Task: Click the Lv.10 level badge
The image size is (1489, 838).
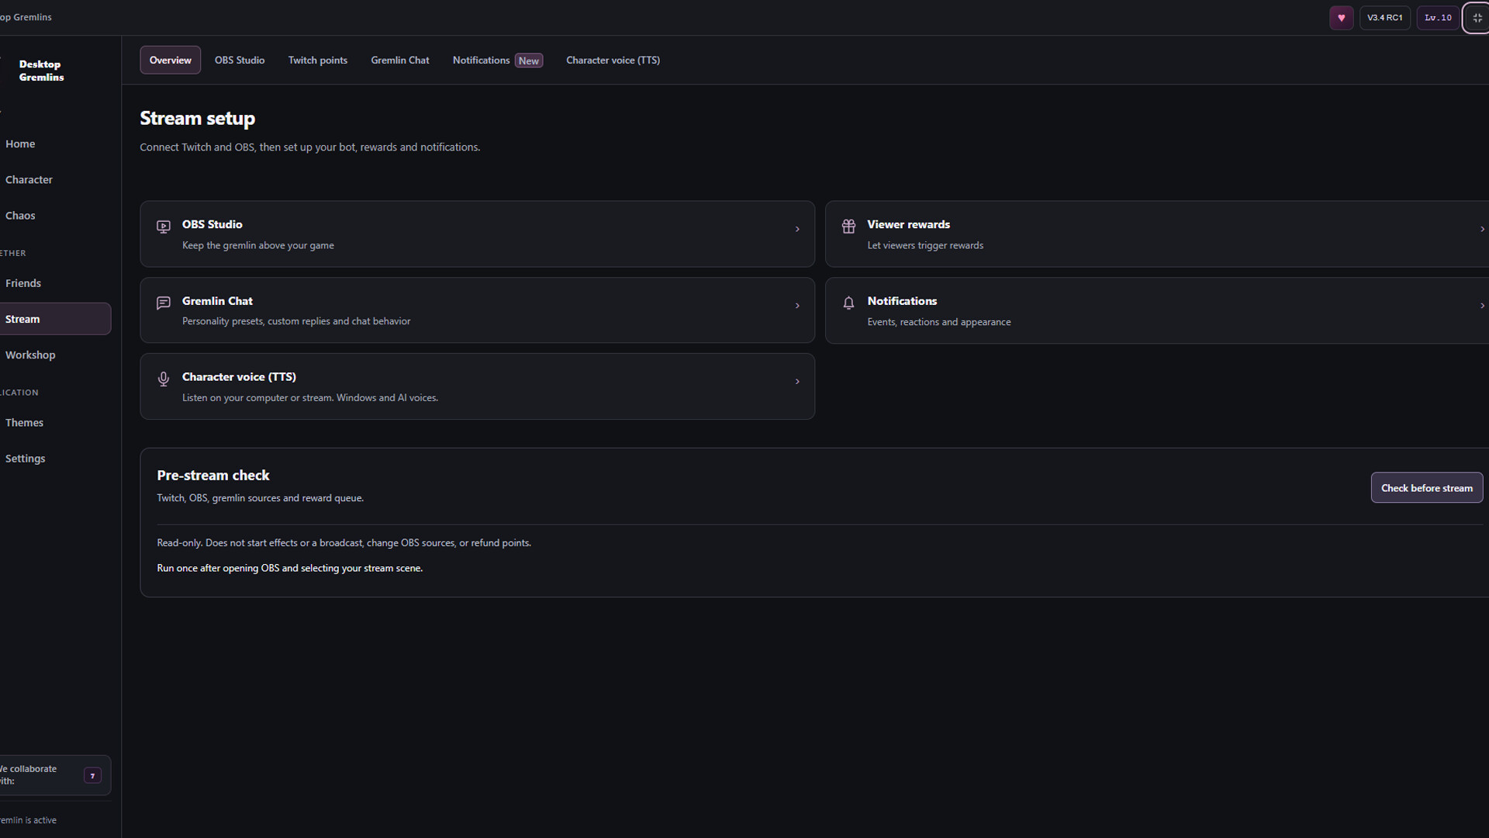Action: pos(1438,18)
